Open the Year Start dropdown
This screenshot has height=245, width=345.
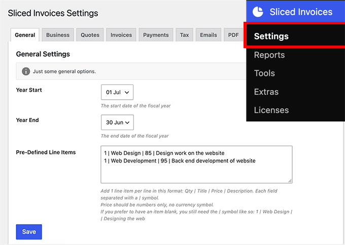click(117, 92)
